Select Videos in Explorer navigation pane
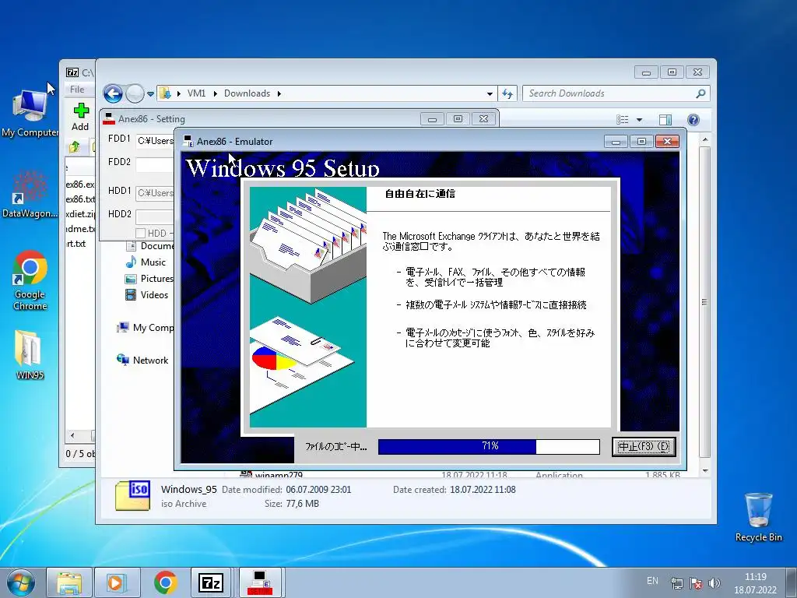The width and height of the screenshot is (797, 598). [x=146, y=295]
